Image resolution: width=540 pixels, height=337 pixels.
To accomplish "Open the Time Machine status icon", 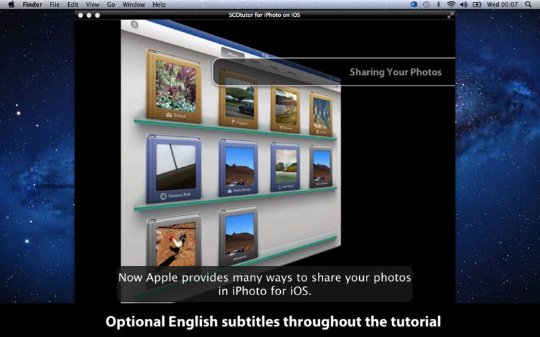I will [427, 5].
